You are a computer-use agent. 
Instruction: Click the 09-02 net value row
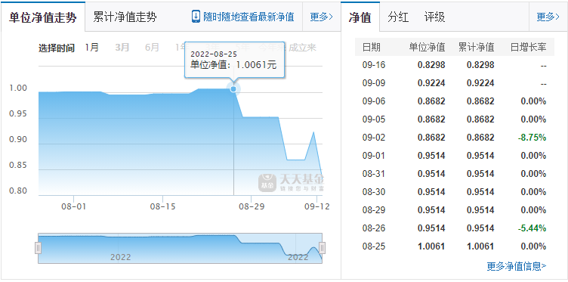point(454,138)
